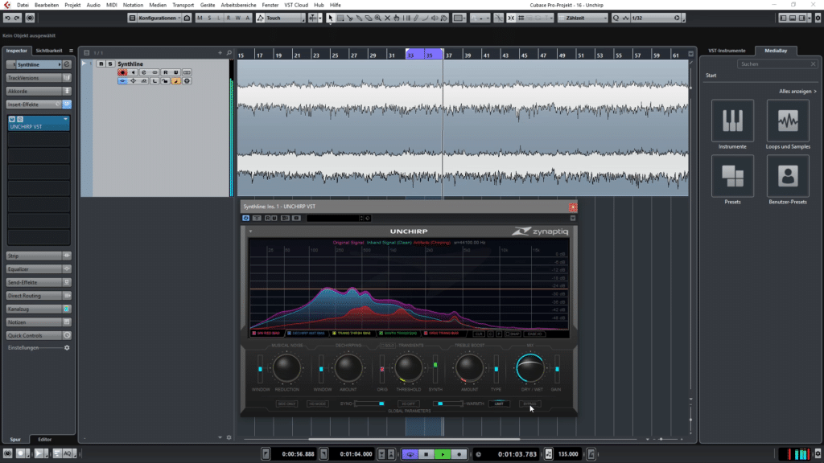Click the Alles anzeigen link in MediaBay
Image resolution: width=824 pixels, height=463 pixels.
(797, 92)
